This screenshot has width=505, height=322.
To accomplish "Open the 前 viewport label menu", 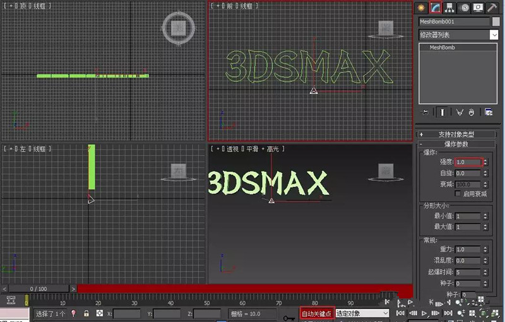I will [x=230, y=6].
